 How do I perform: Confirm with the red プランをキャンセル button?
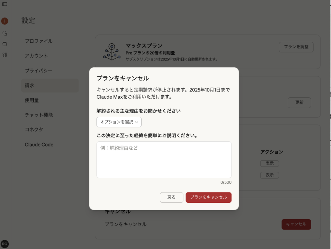[208, 197]
